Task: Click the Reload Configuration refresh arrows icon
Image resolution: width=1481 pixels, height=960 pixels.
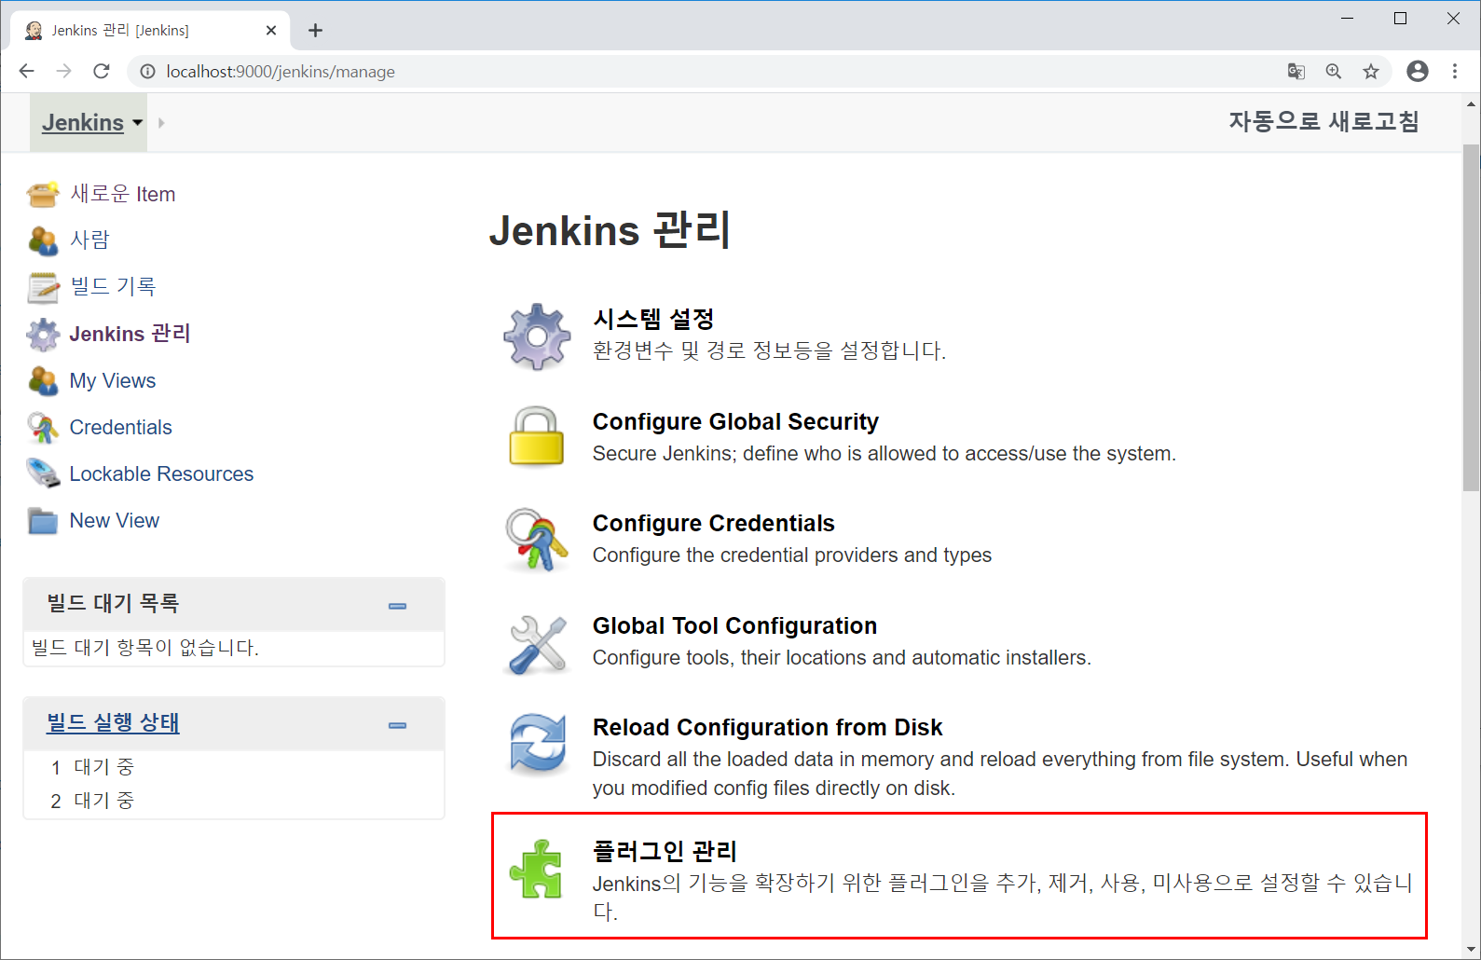Action: [538, 743]
